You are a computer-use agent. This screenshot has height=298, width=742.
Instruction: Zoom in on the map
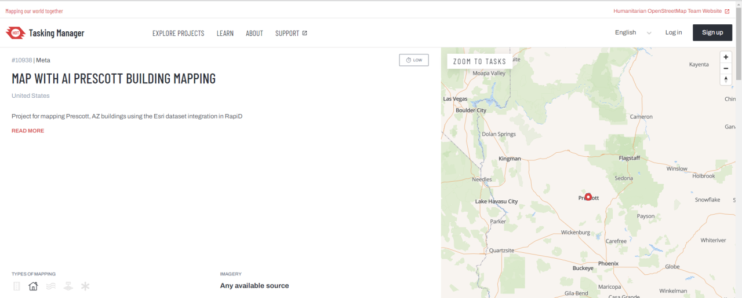(726, 57)
